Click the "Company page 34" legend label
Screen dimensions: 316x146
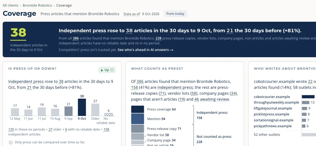(x=161, y=140)
